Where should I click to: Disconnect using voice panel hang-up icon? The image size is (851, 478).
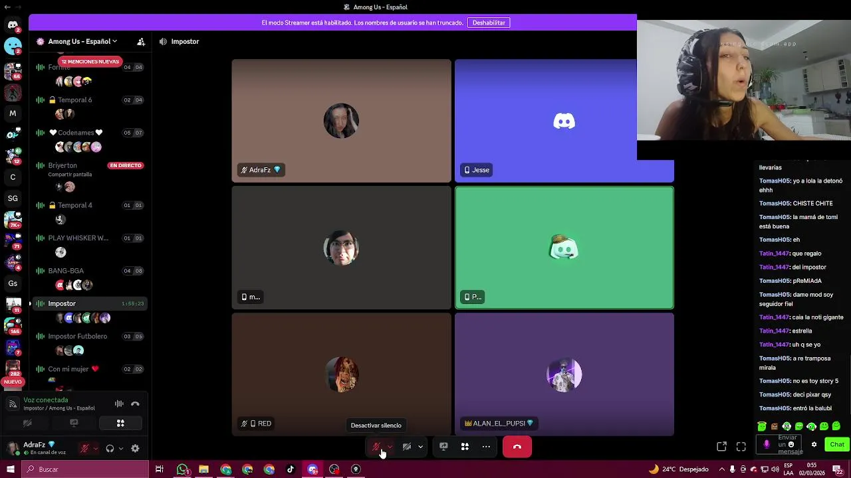click(x=135, y=404)
